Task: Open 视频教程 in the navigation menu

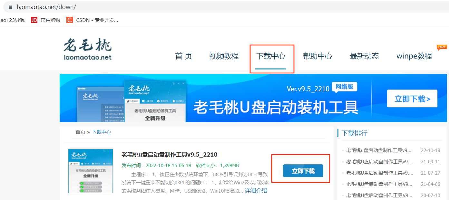Action: click(224, 56)
